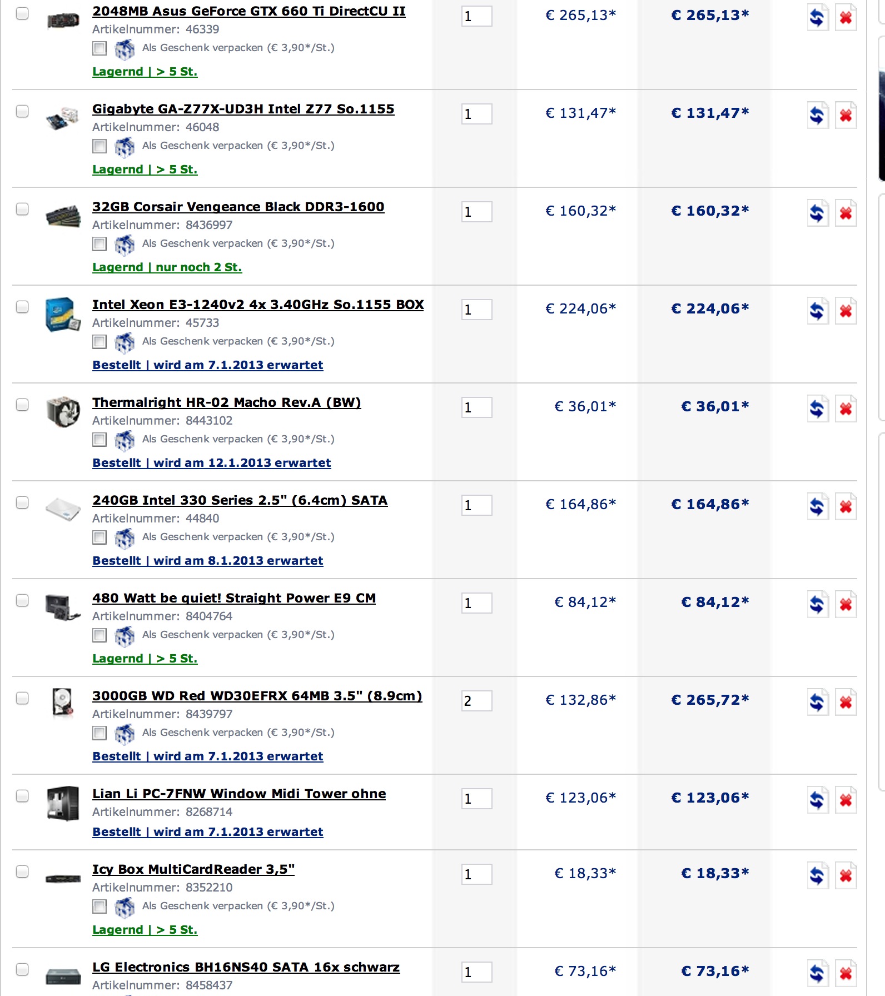885x996 pixels.
Task: Click refresh icon for Intel 330 SSD row
Action: 818,507
